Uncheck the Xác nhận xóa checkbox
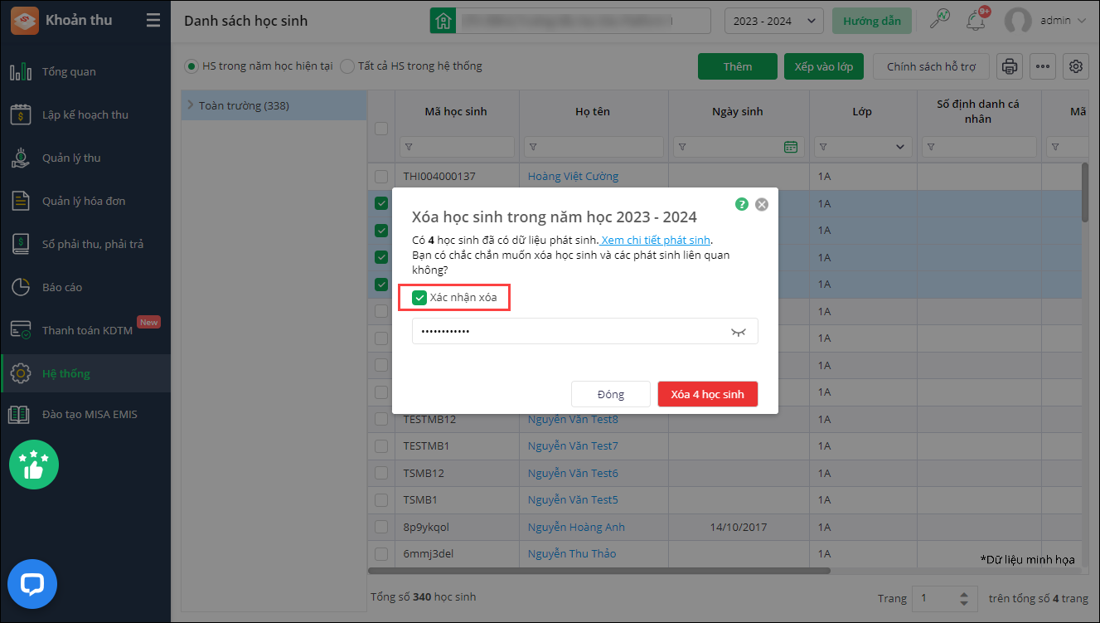1100x623 pixels. point(419,298)
